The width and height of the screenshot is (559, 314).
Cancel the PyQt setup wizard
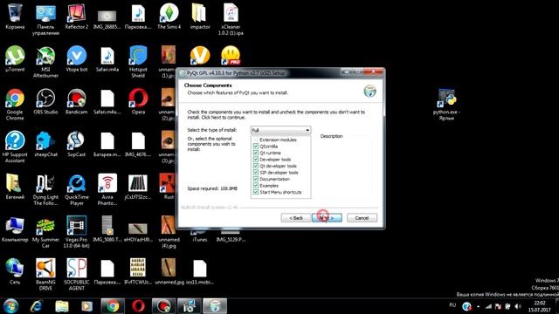[x=362, y=218]
